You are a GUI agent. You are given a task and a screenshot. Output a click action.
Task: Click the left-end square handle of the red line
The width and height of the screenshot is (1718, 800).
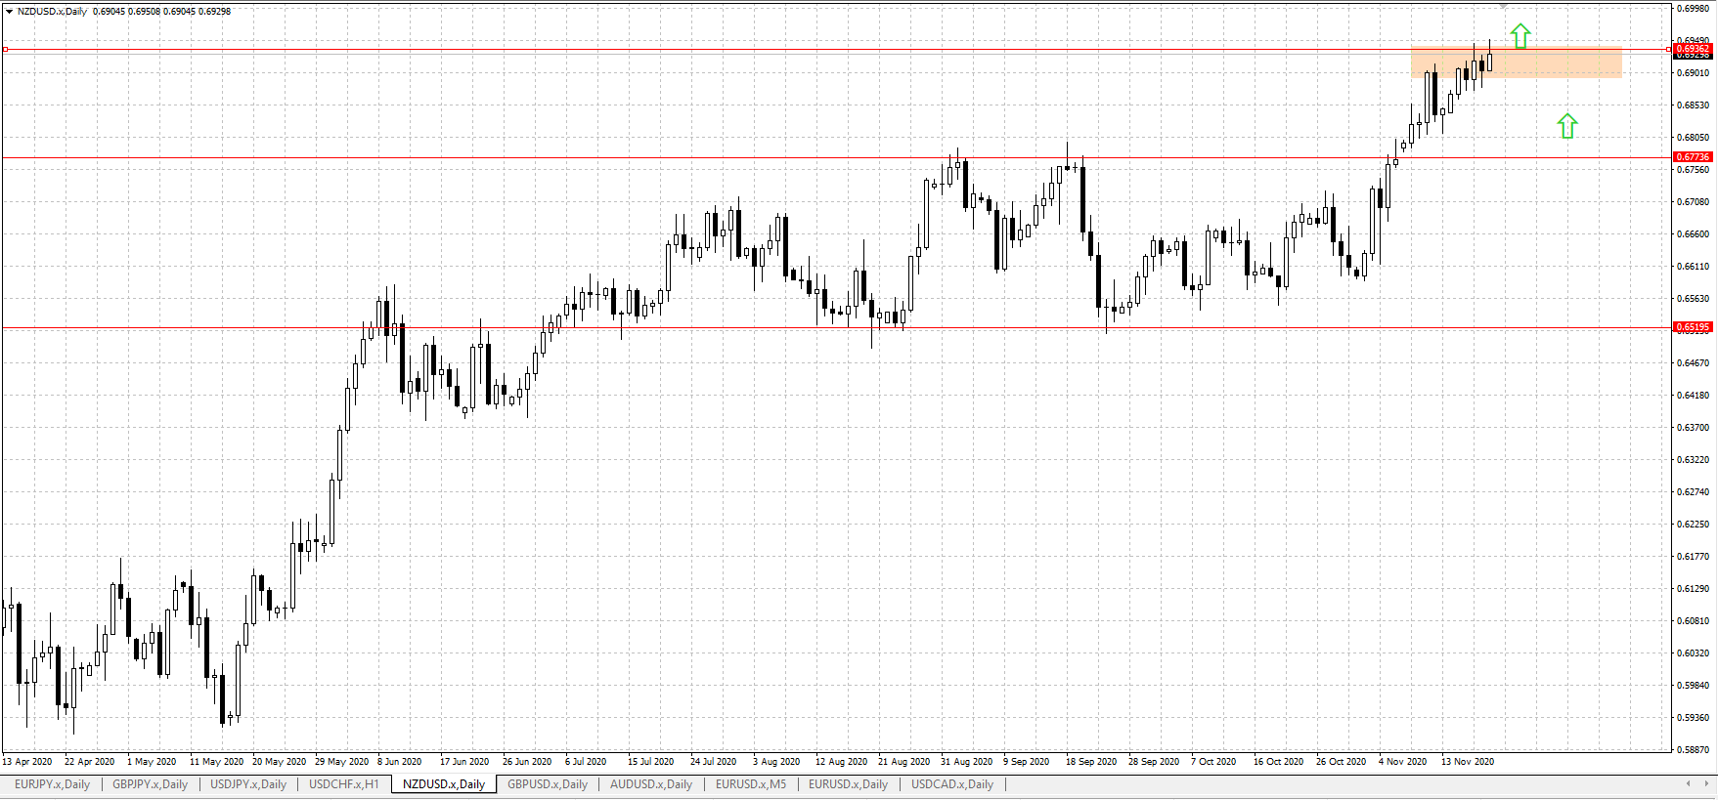coord(5,49)
